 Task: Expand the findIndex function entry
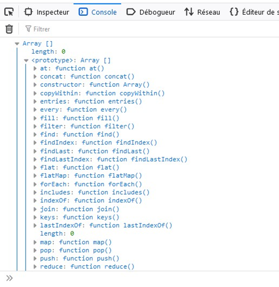click(35, 143)
